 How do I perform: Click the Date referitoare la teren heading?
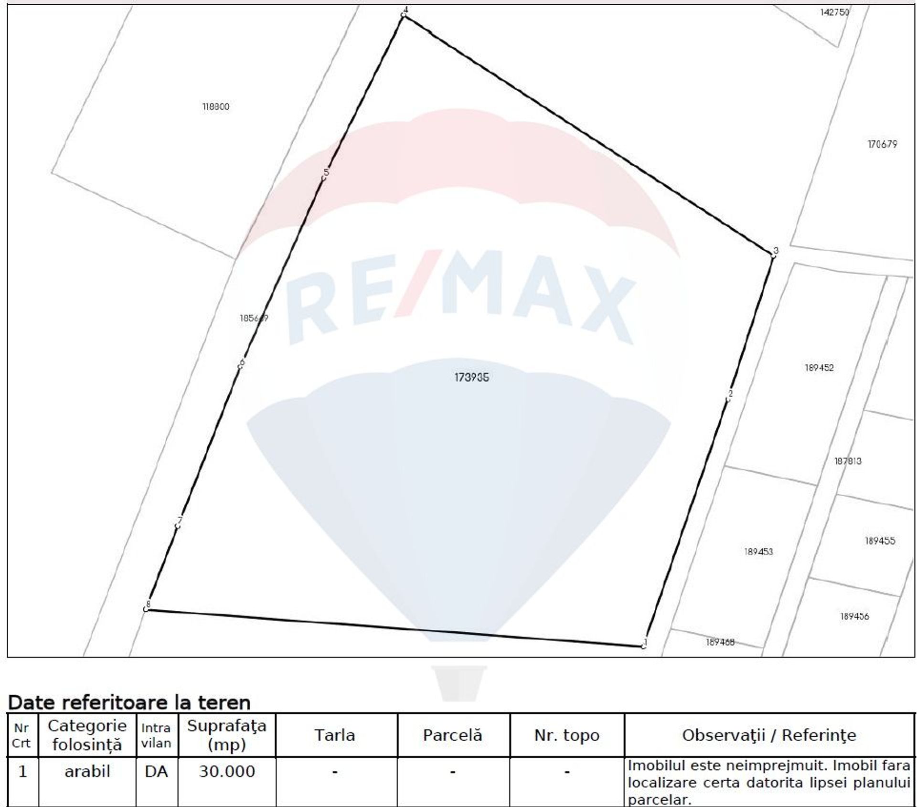(129, 702)
